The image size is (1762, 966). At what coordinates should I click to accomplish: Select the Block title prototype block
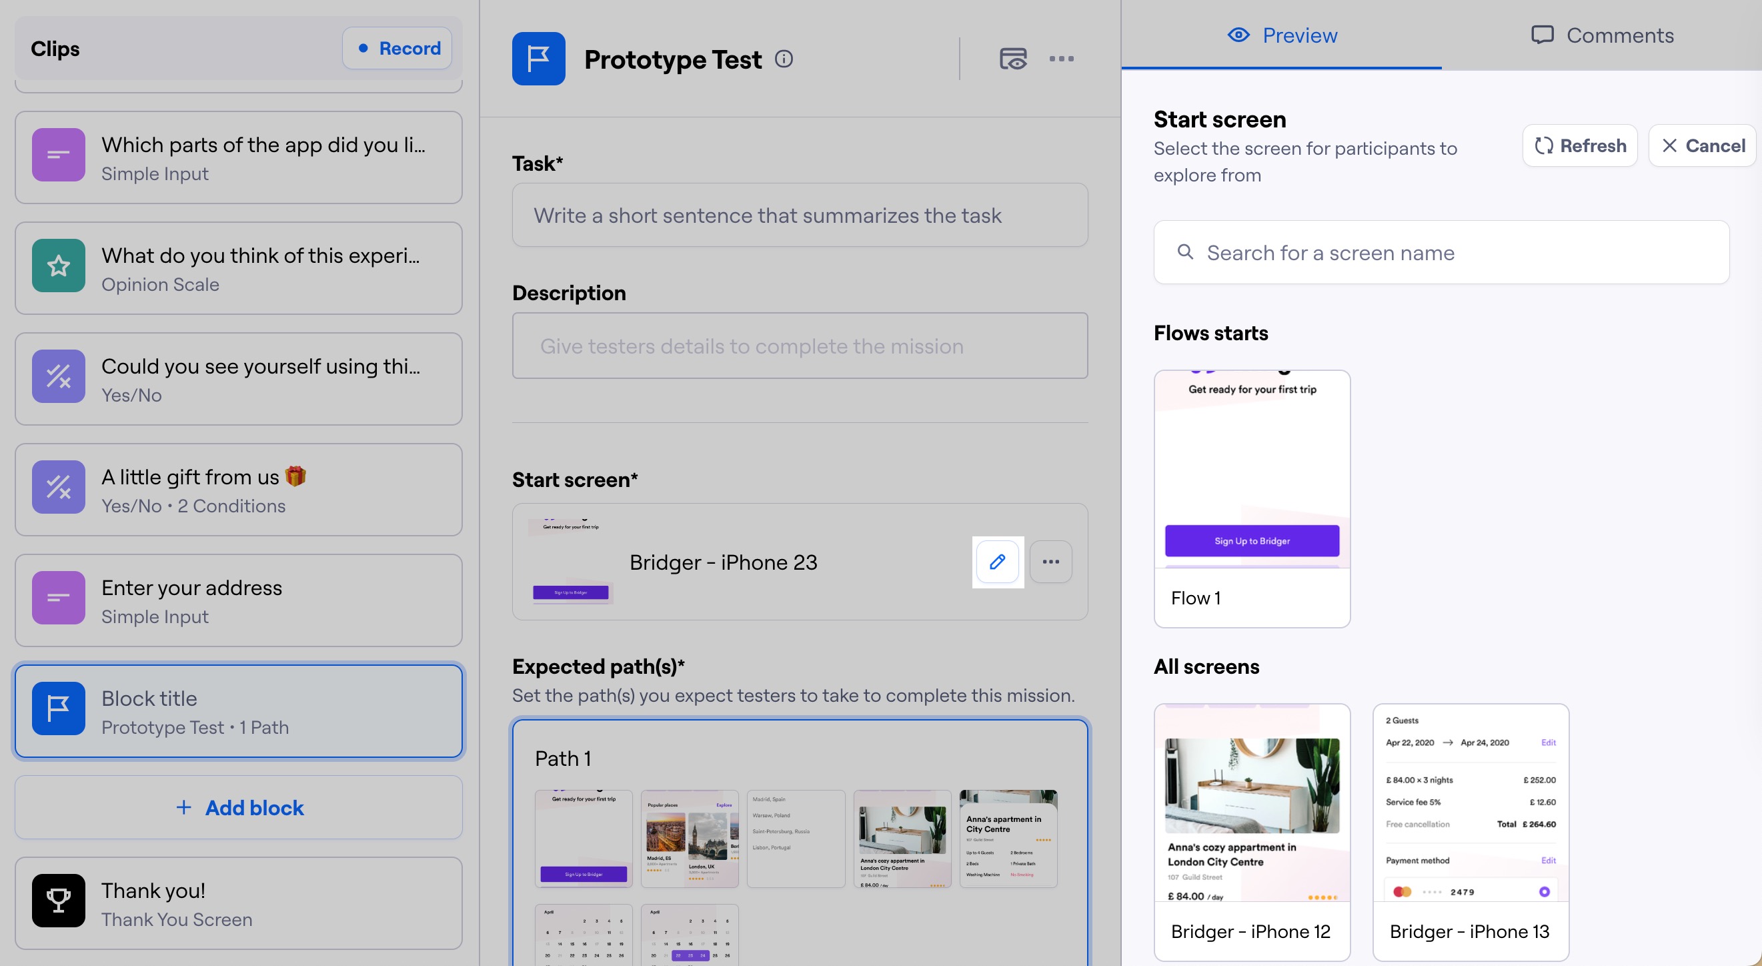point(238,710)
